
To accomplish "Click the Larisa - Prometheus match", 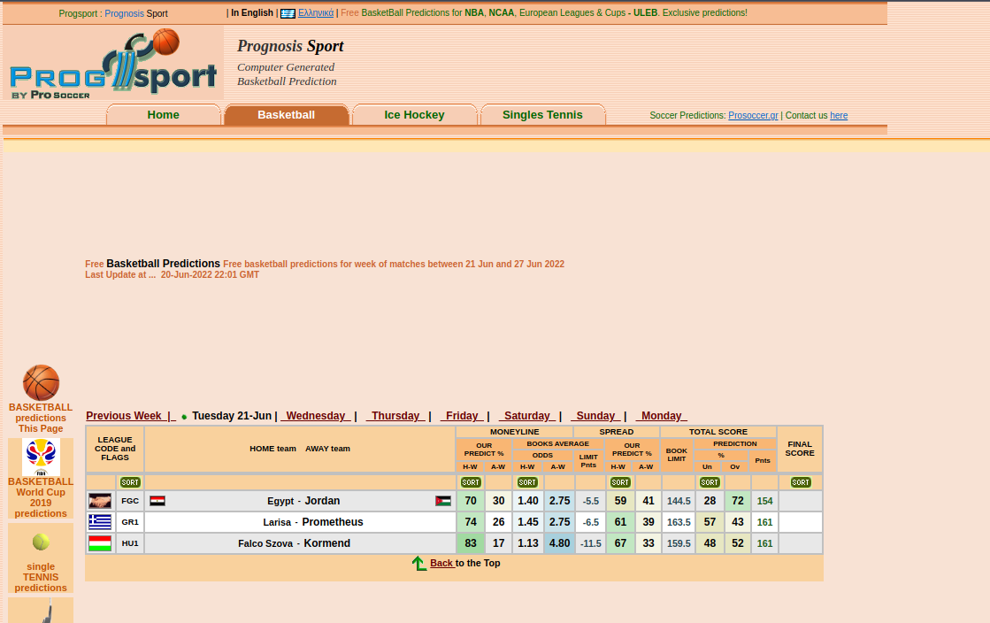I will (300, 522).
